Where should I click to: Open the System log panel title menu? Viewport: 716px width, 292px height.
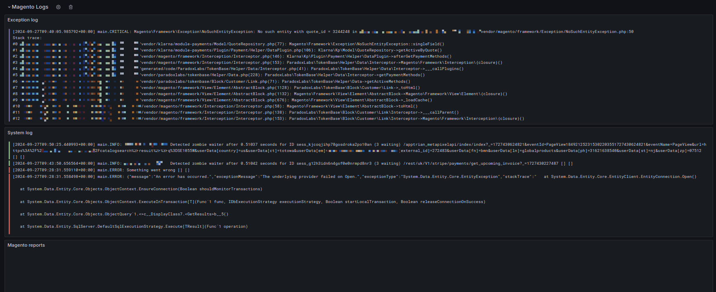pyautogui.click(x=20, y=133)
